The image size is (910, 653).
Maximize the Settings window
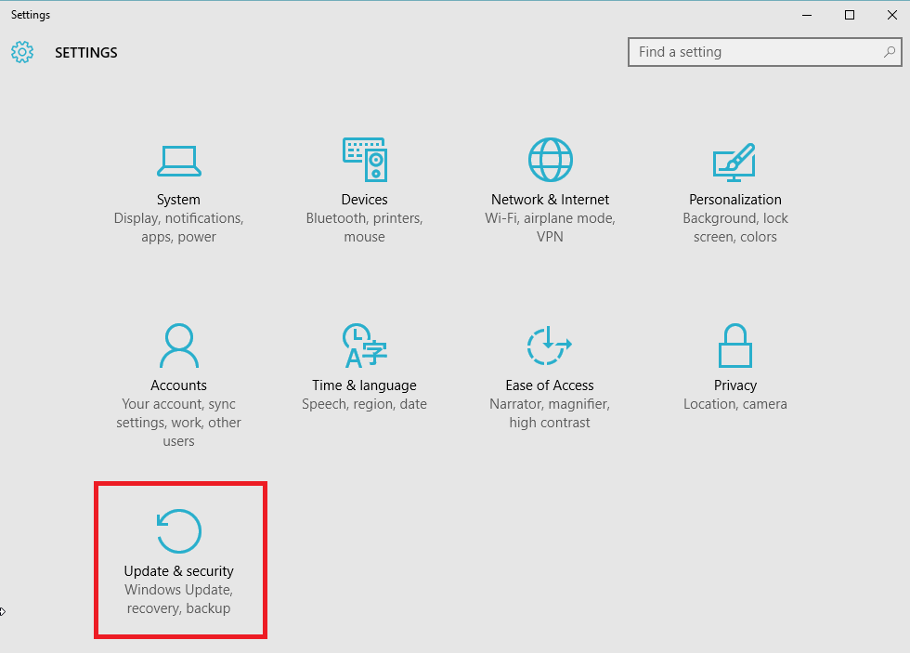(x=849, y=15)
